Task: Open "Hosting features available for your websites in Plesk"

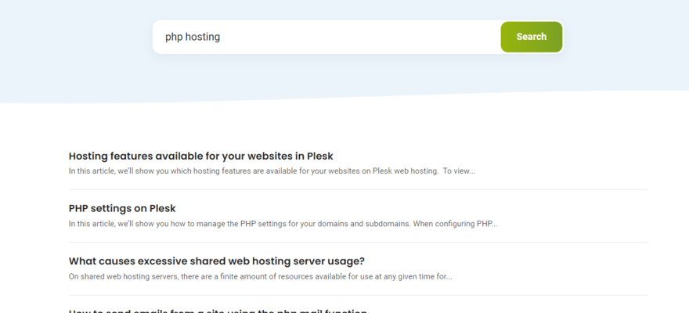Action: coord(200,156)
